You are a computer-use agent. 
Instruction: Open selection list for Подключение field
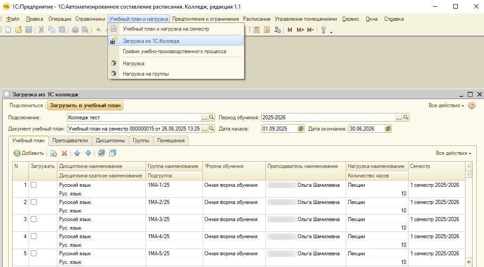(204, 118)
